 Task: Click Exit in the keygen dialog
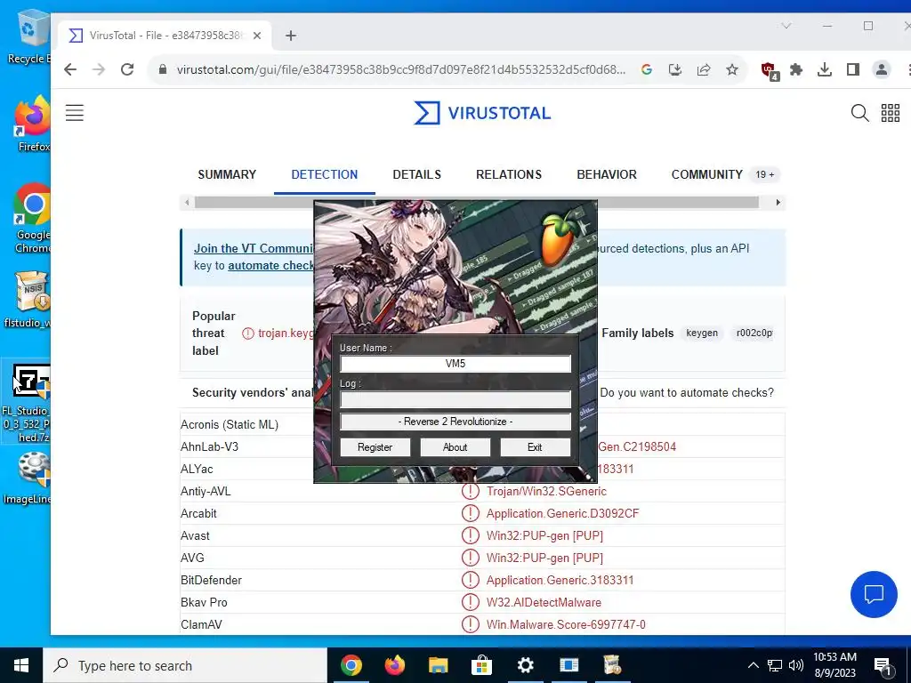tap(535, 447)
